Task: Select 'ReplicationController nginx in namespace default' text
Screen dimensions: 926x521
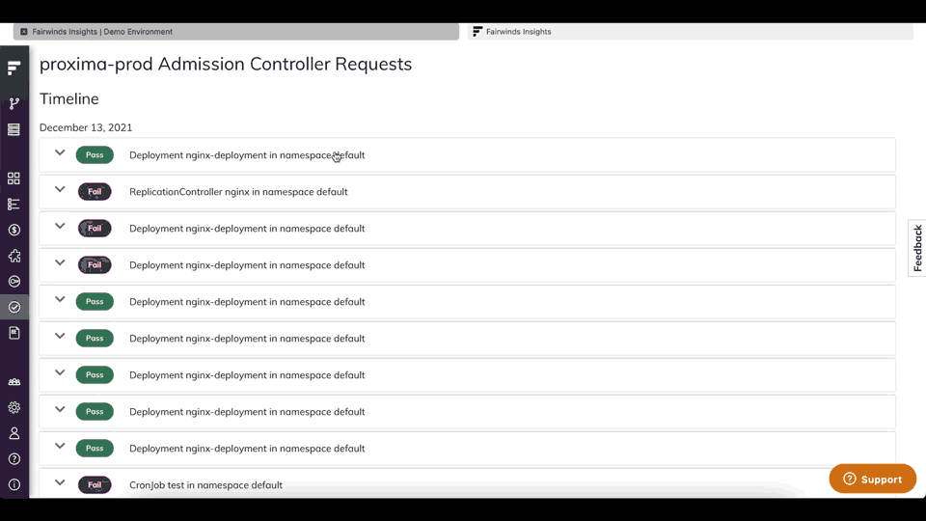Action: tap(238, 192)
